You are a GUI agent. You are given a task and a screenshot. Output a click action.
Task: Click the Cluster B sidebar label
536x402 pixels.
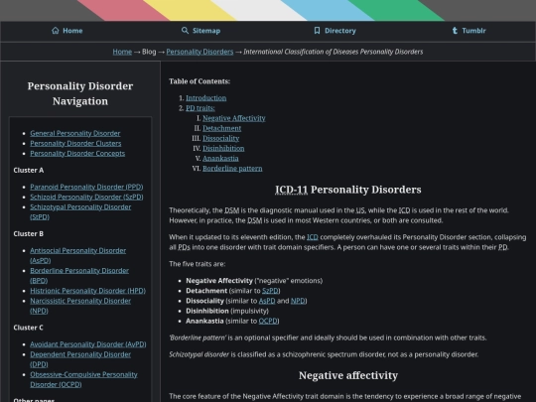(29, 234)
